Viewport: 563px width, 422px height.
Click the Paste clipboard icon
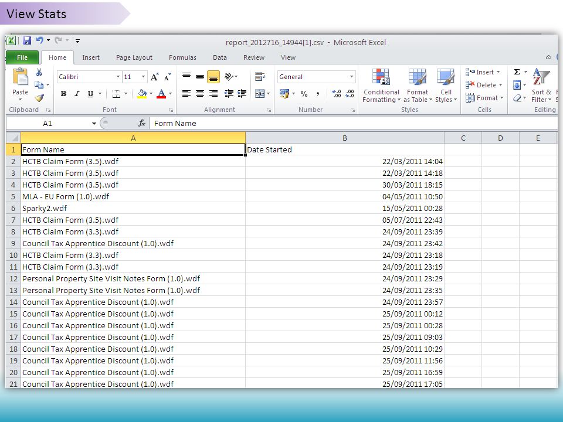(20, 77)
